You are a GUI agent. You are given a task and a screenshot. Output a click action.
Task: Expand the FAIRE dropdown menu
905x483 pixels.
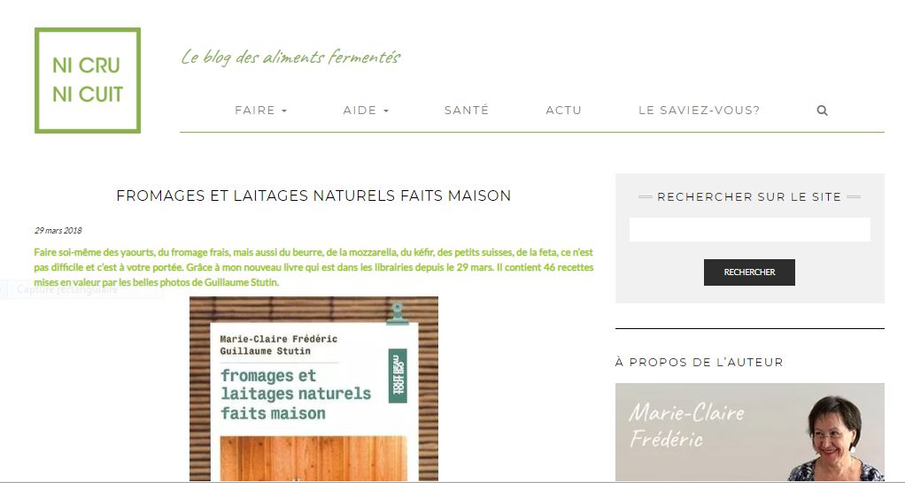pos(261,110)
